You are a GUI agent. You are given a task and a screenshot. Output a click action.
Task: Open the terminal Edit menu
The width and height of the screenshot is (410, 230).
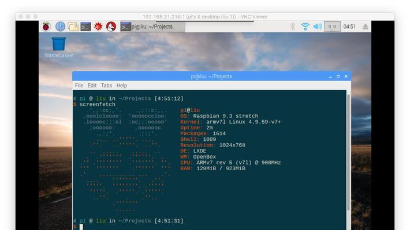(x=92, y=86)
